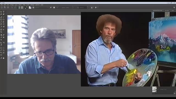The height and width of the screenshot is (99, 176).
Task: Open the Filter menu
Action: pos(24,5)
